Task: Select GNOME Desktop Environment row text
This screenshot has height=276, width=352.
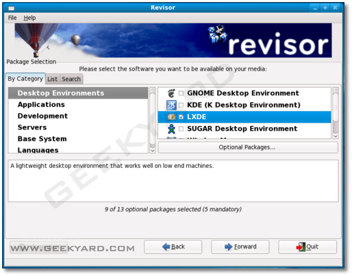Action: [x=243, y=93]
